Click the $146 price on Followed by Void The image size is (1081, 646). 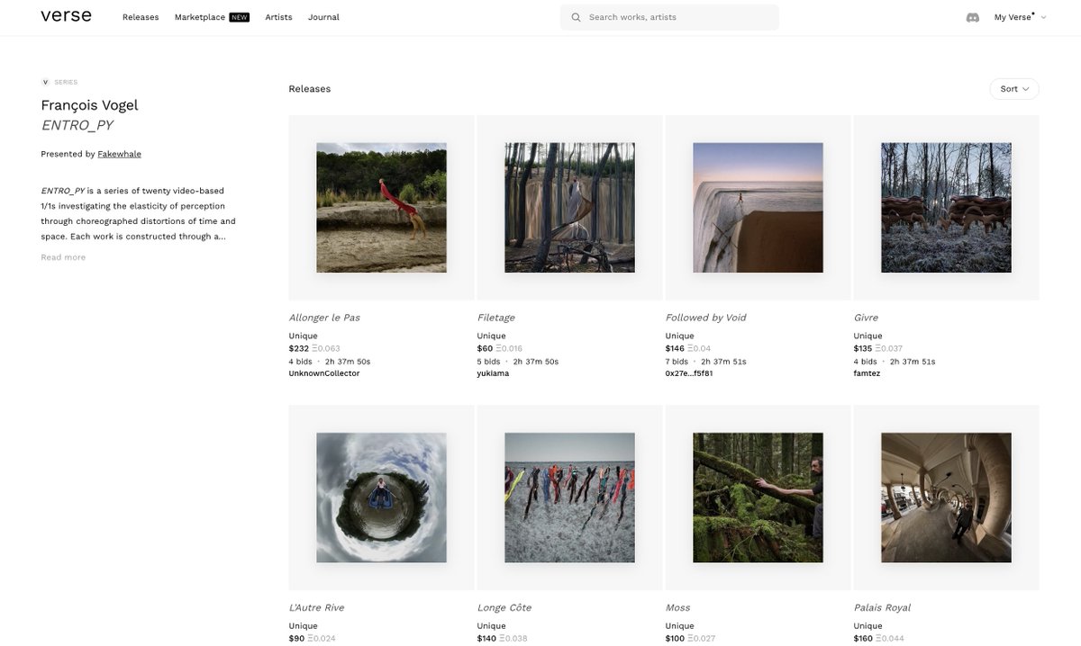click(x=675, y=348)
